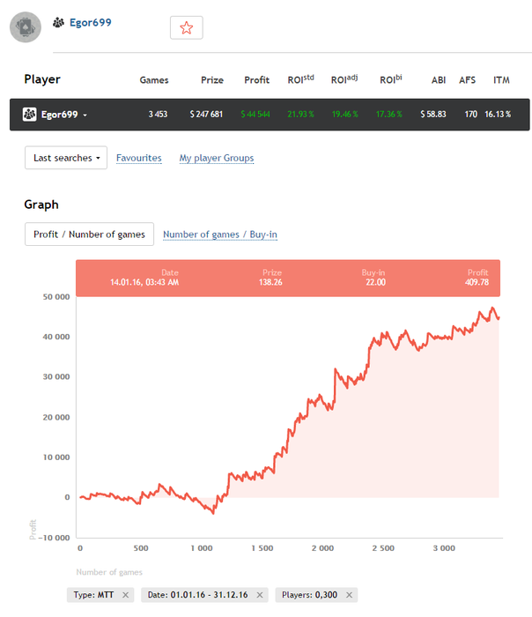The width and height of the screenshot is (532, 617).
Task: Click the star favourite button
Action: (186, 27)
